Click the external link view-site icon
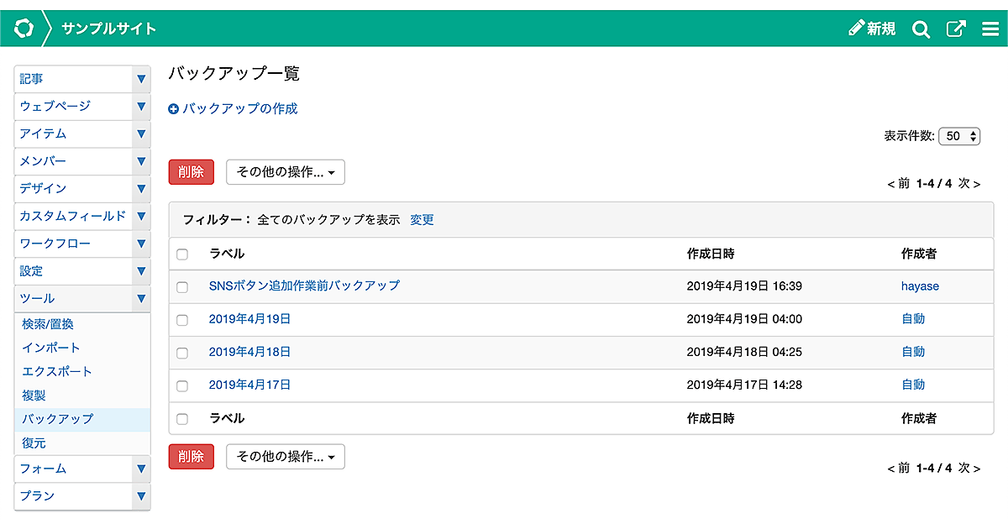 click(x=956, y=29)
